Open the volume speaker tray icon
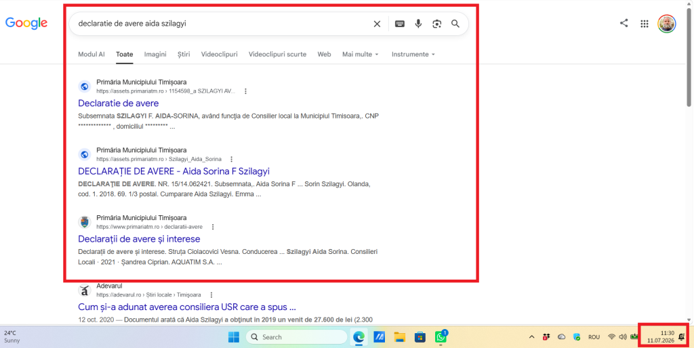The width and height of the screenshot is (694, 348). 623,337
